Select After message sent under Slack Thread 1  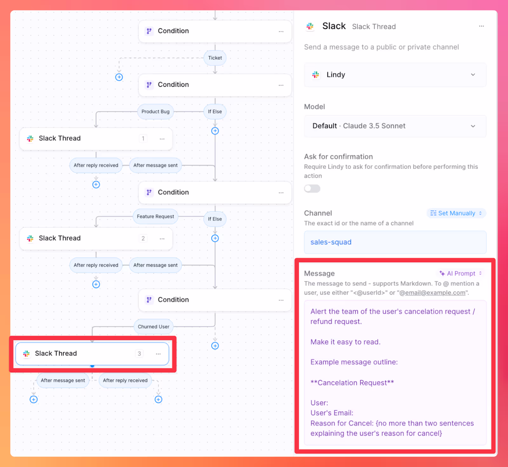156,165
